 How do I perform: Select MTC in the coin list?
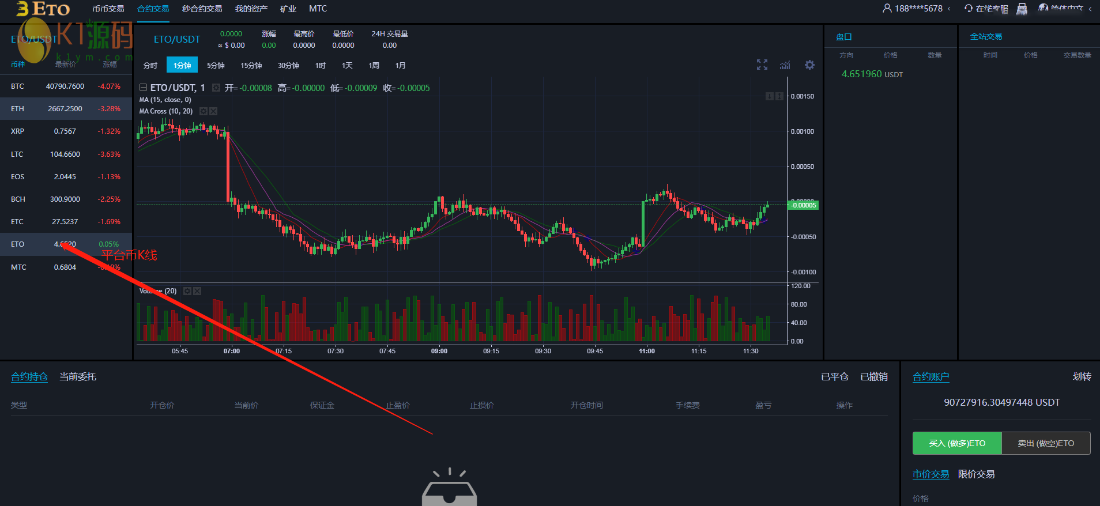66,267
